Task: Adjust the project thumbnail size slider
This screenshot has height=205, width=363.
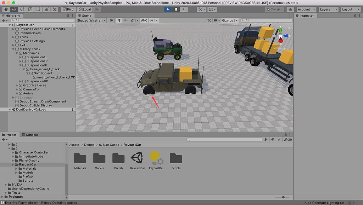Action: point(284,197)
